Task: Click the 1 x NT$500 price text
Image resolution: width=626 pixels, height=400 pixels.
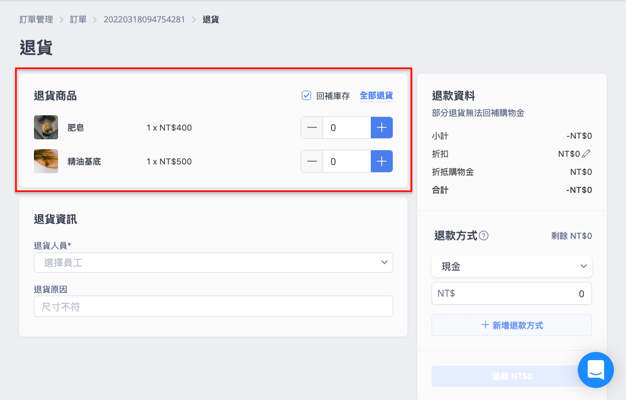Action: (169, 162)
